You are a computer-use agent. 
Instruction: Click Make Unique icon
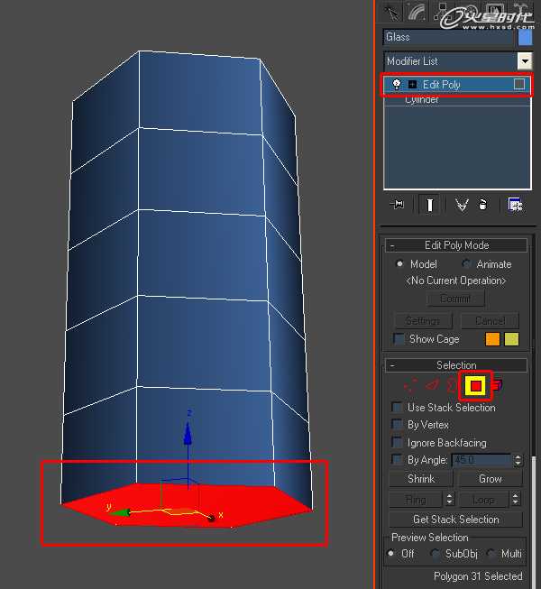point(462,205)
